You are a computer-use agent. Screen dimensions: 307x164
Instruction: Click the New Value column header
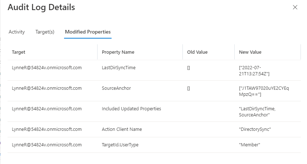click(x=250, y=52)
